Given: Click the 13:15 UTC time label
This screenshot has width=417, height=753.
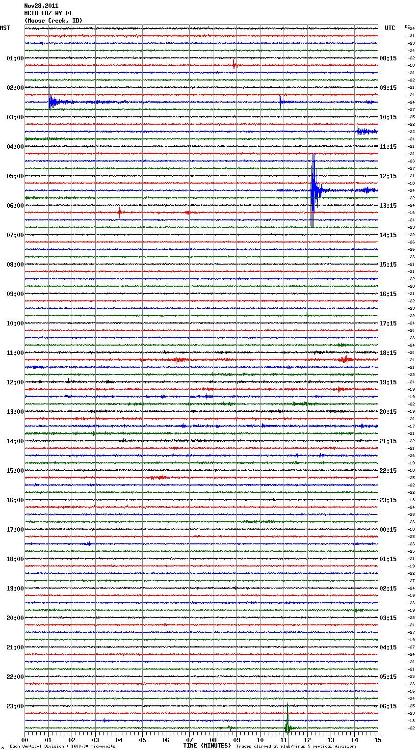Looking at the screenshot, I should [x=388, y=206].
